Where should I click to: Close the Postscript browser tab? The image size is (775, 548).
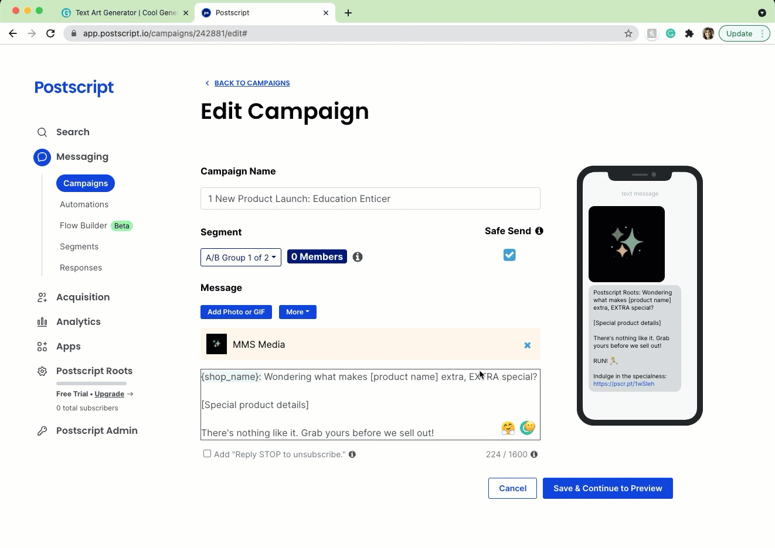point(326,13)
